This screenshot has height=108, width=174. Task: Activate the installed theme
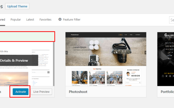[x=20, y=92]
